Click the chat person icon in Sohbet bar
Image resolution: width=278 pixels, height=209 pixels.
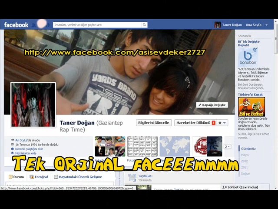tap(224, 187)
